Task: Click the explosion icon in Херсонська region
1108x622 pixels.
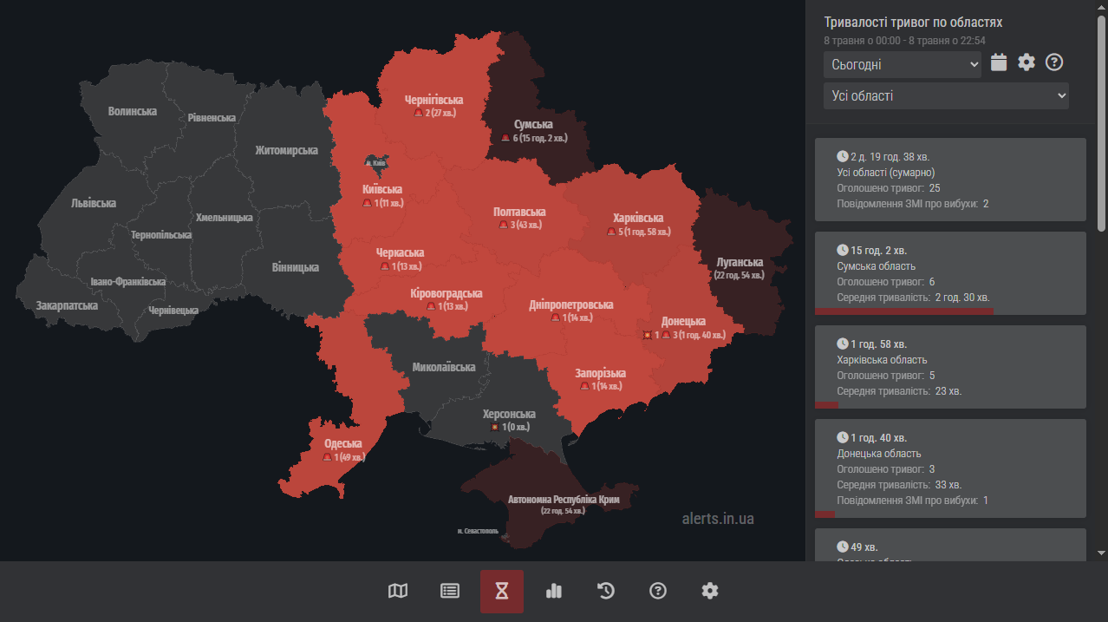Action: pos(495,427)
